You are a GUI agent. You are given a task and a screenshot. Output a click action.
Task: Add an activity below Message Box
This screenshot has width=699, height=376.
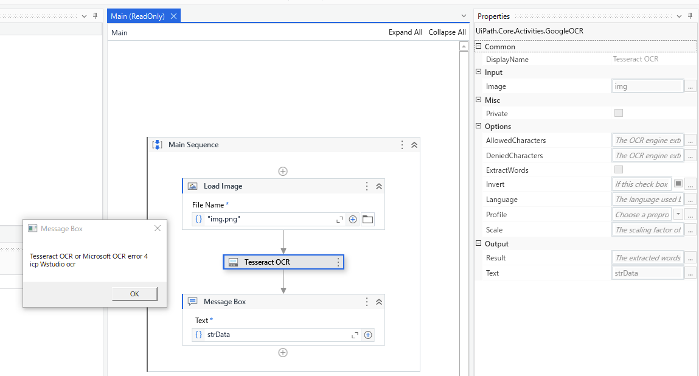tap(283, 352)
